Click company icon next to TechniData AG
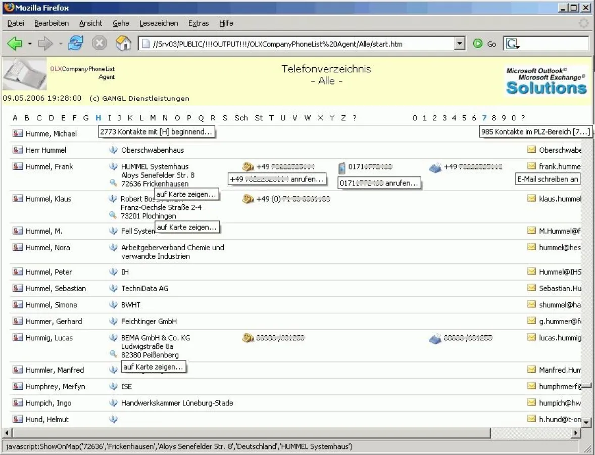This screenshot has width=595, height=455. (x=114, y=288)
